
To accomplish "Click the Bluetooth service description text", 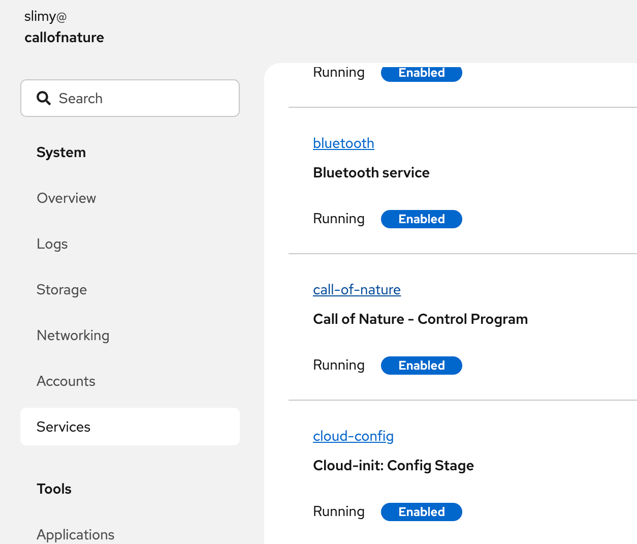I will [371, 173].
